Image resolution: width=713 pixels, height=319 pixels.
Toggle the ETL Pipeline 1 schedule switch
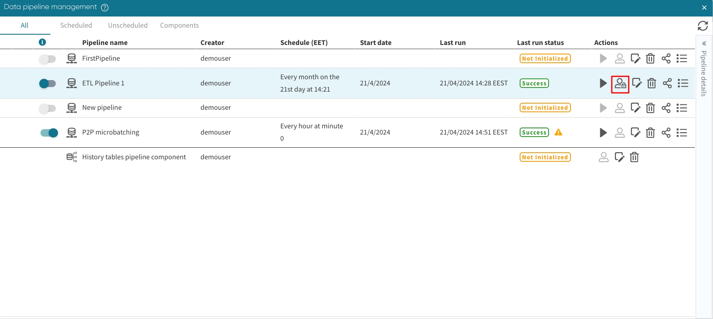[x=48, y=84]
